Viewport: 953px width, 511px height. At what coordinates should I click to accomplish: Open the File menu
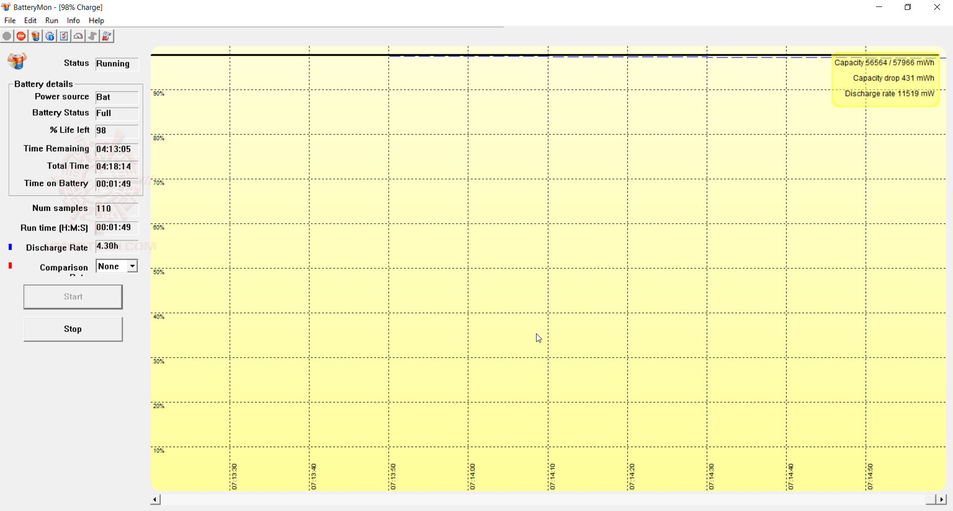click(x=10, y=20)
